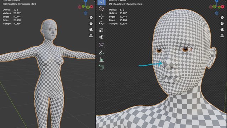Click the faded red negative X circle on the right gizmo

point(211,7)
